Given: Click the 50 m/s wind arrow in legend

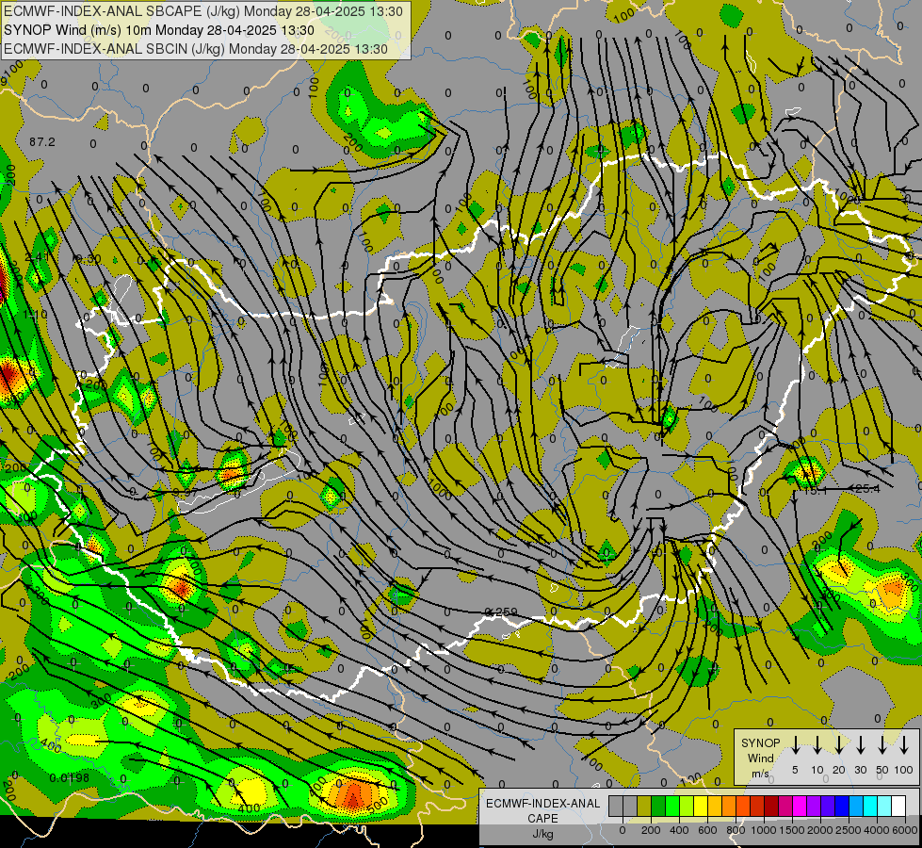Looking at the screenshot, I should [882, 745].
